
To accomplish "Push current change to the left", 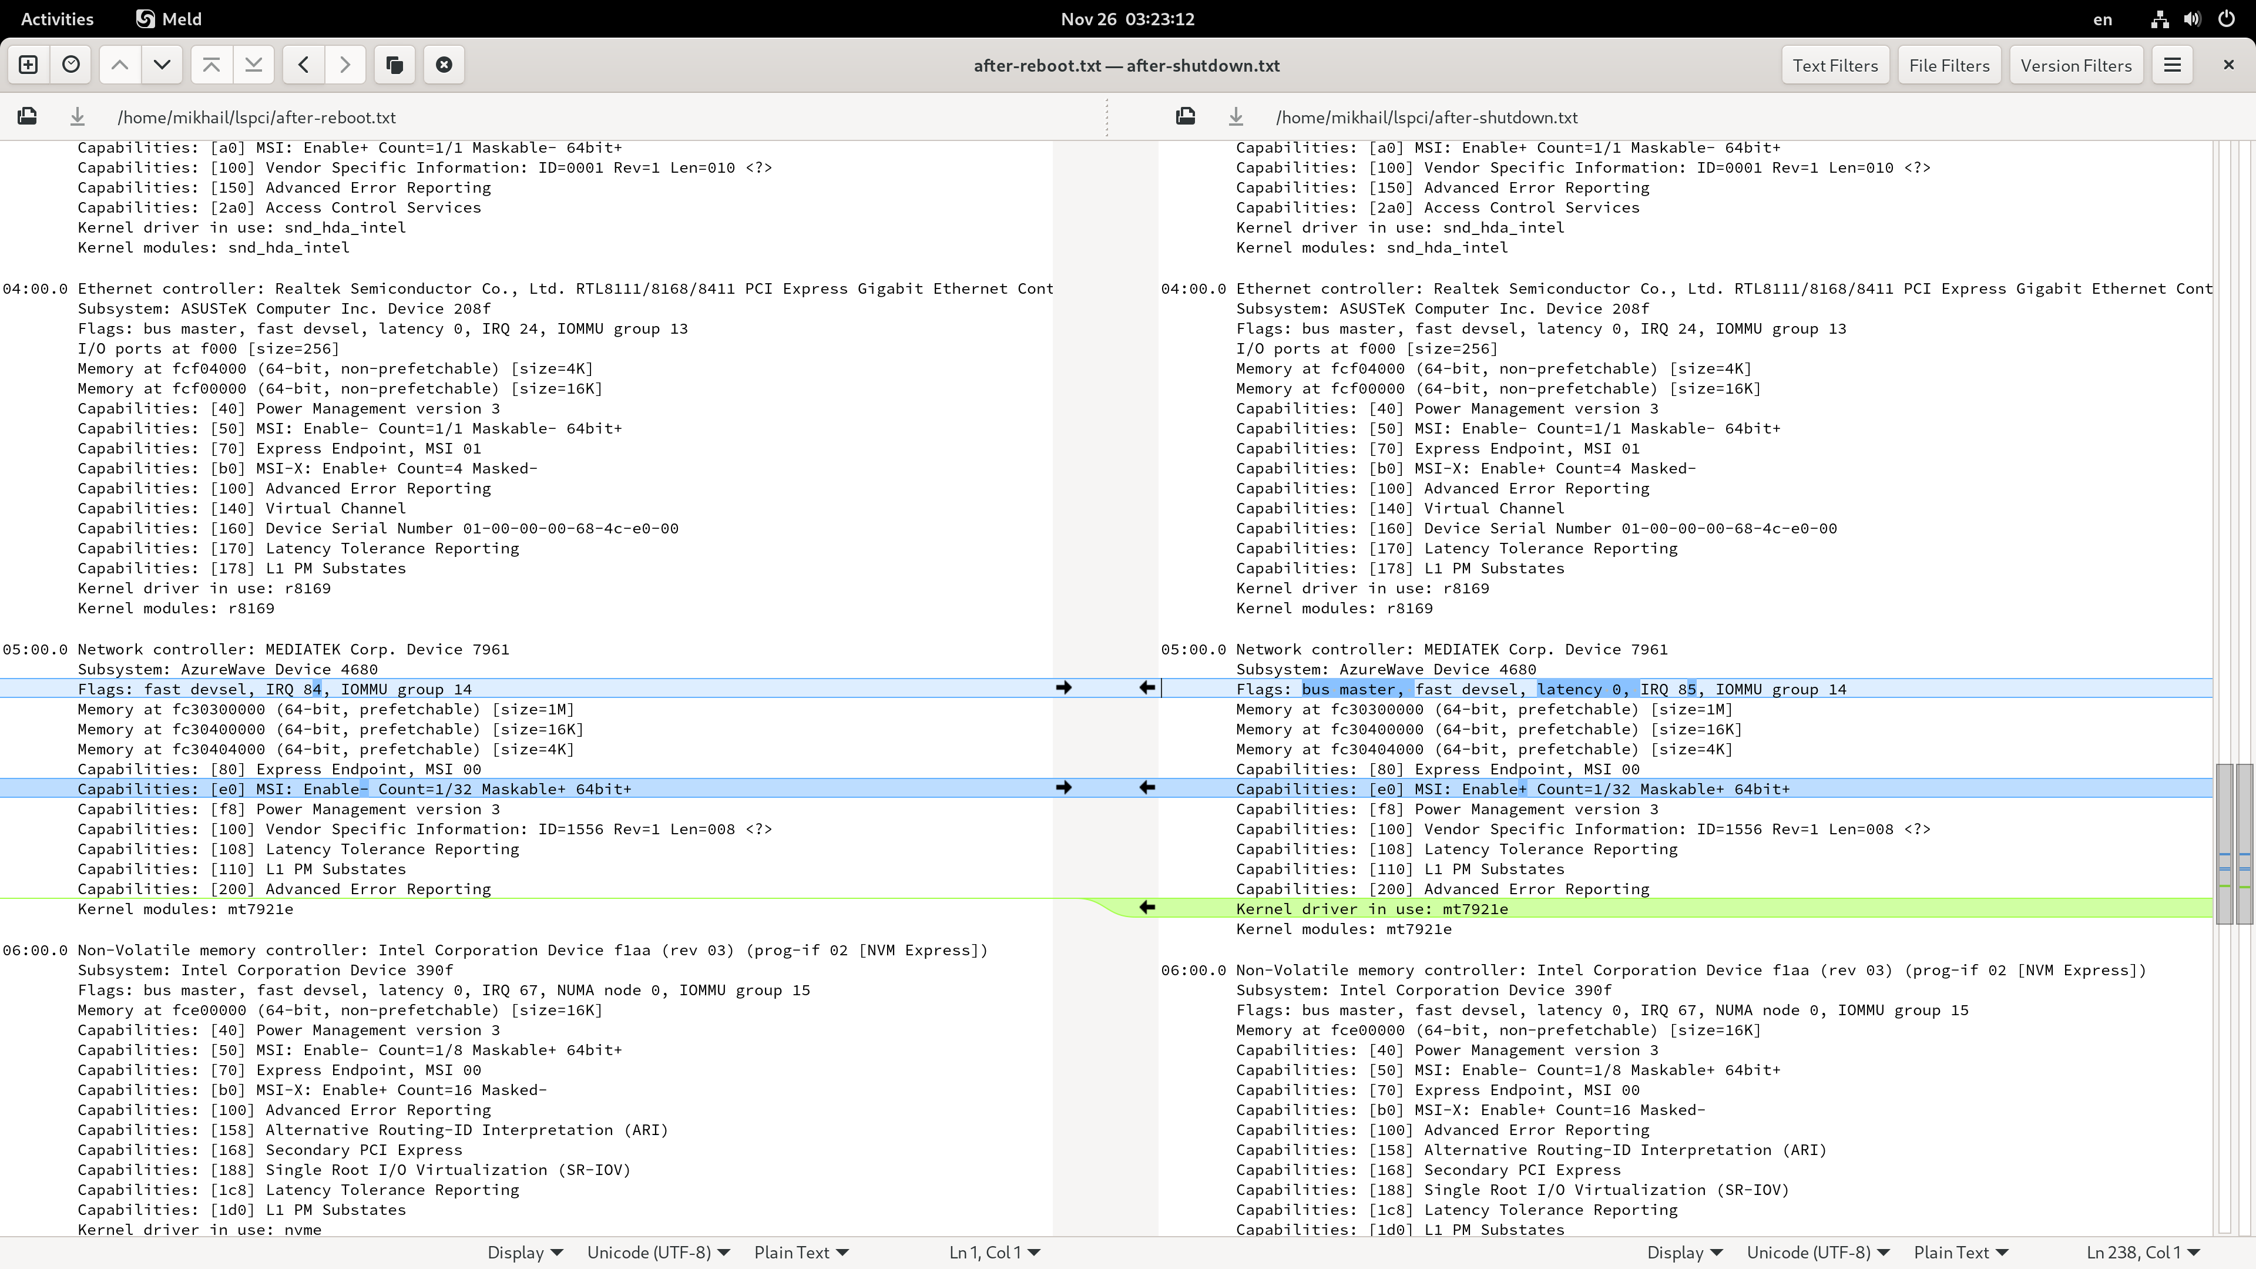I will (303, 65).
